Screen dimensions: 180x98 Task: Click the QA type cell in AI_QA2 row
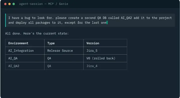(x=64, y=66)
